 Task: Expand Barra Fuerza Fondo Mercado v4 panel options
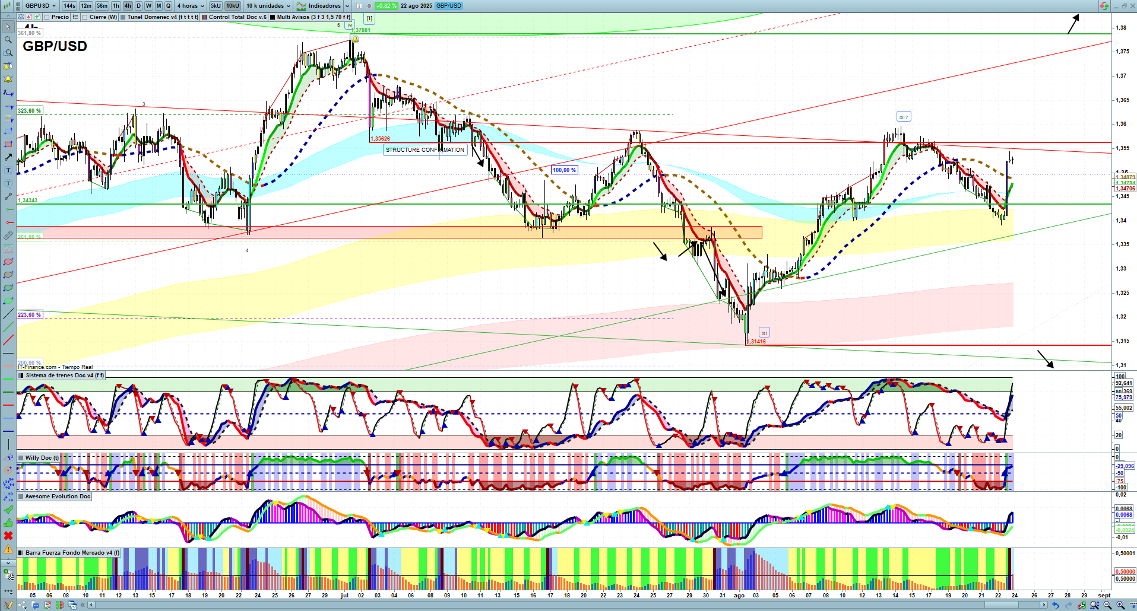pos(21,553)
